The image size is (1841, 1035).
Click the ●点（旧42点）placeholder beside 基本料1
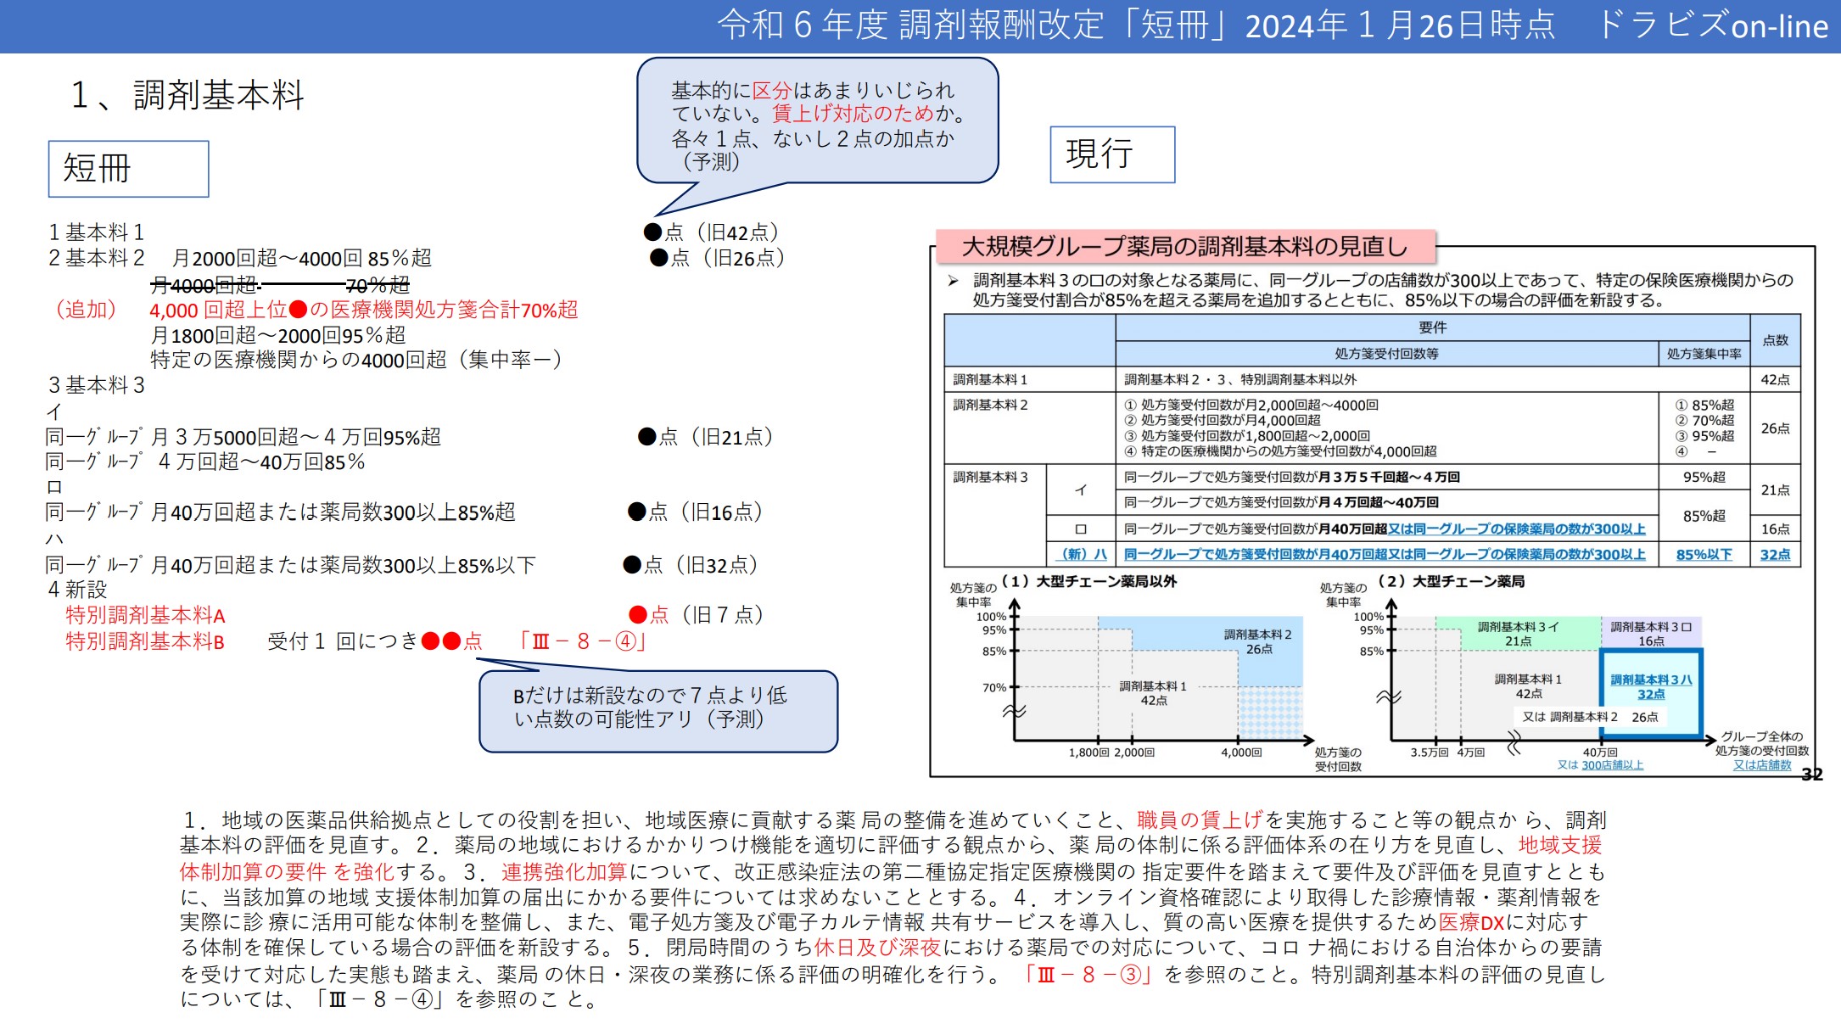click(711, 231)
